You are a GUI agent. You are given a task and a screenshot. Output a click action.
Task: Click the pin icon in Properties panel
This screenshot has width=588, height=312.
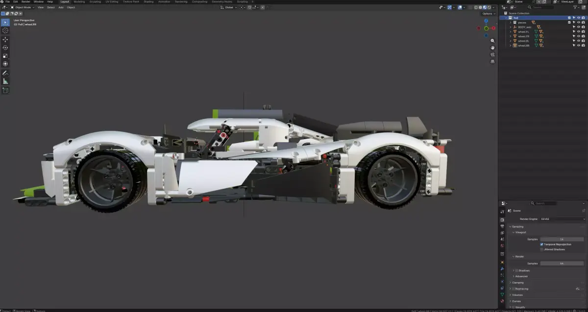click(x=584, y=210)
